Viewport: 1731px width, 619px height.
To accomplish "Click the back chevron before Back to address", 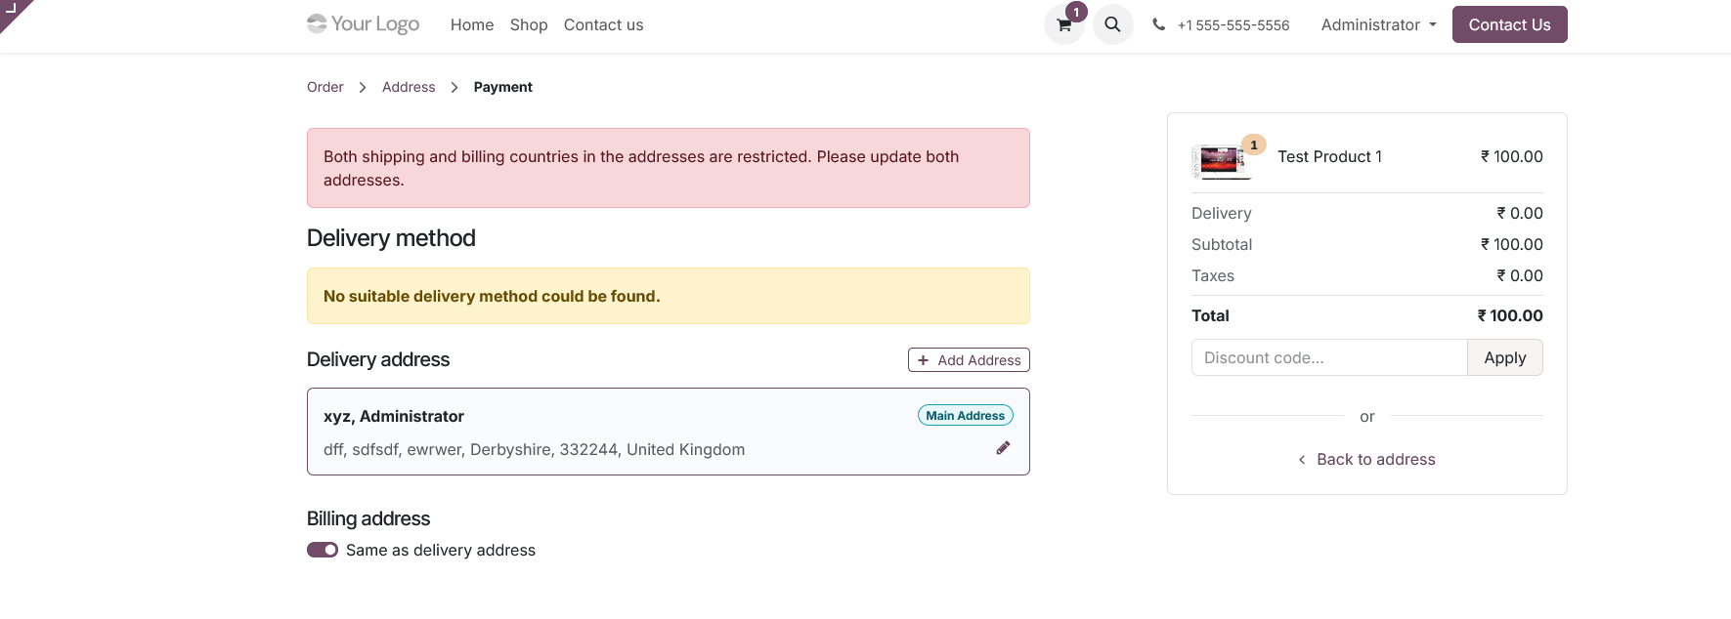I will (x=1301, y=459).
